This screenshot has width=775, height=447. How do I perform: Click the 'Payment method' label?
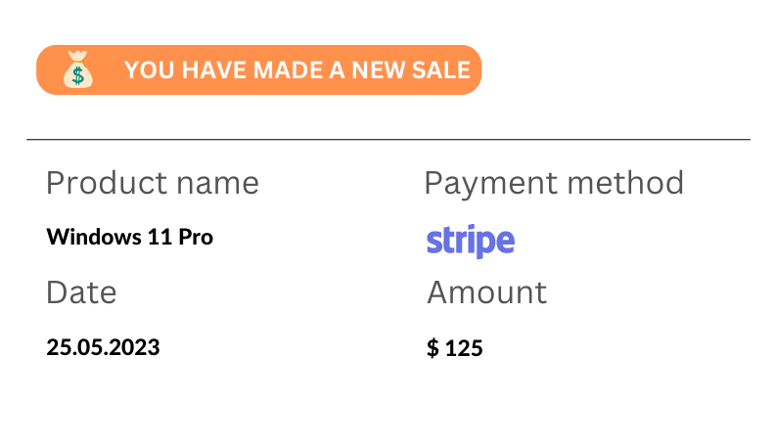point(554,184)
